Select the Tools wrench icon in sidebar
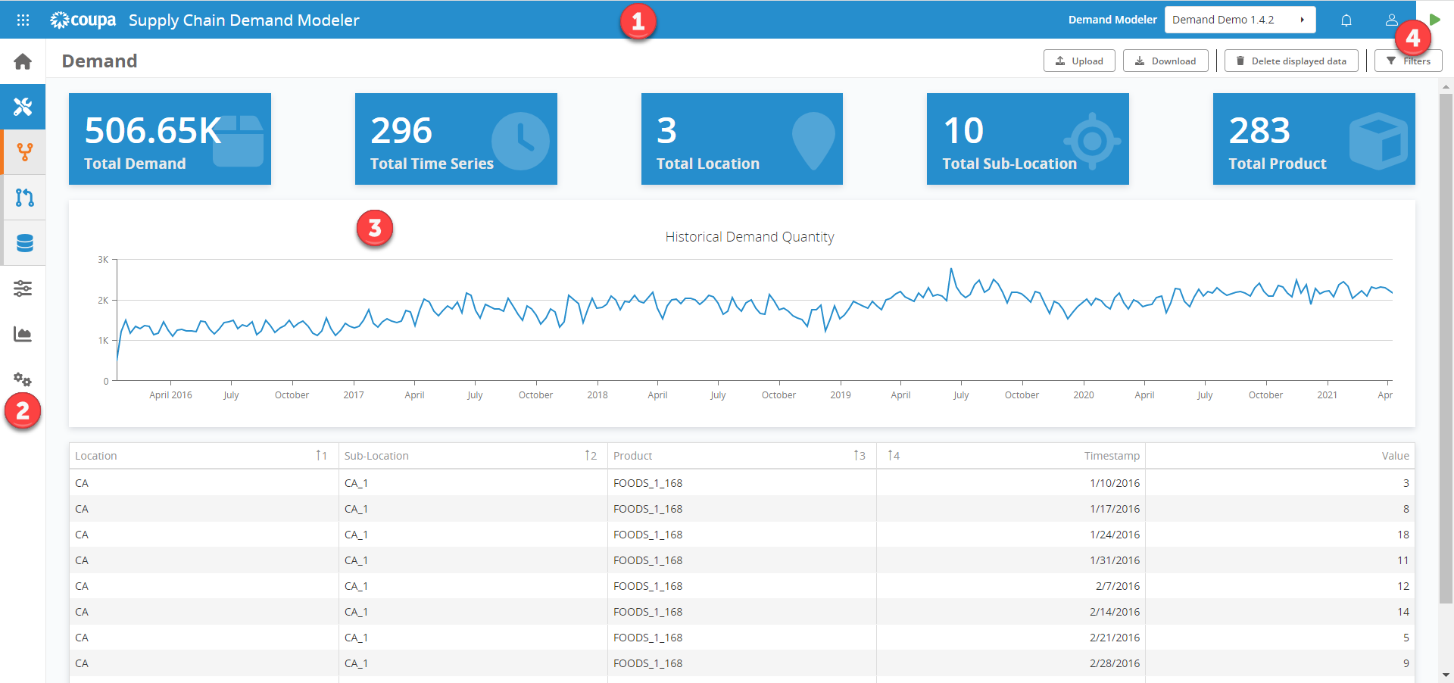1454x683 pixels. (x=23, y=107)
